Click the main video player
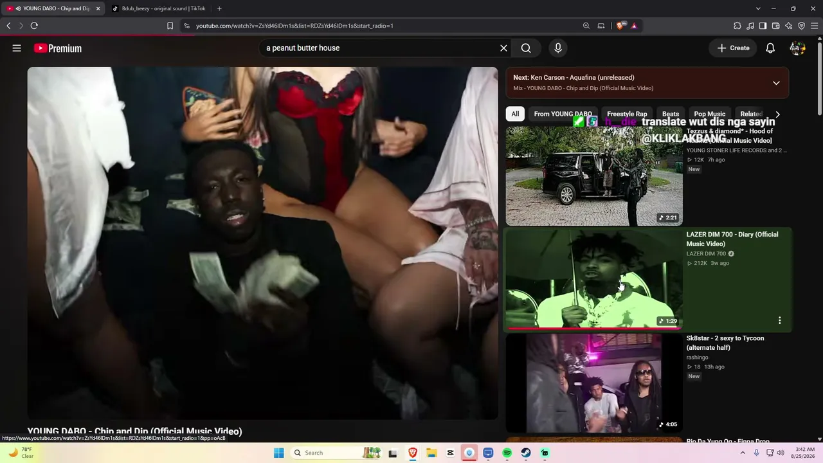The image size is (823, 463). [x=262, y=243]
